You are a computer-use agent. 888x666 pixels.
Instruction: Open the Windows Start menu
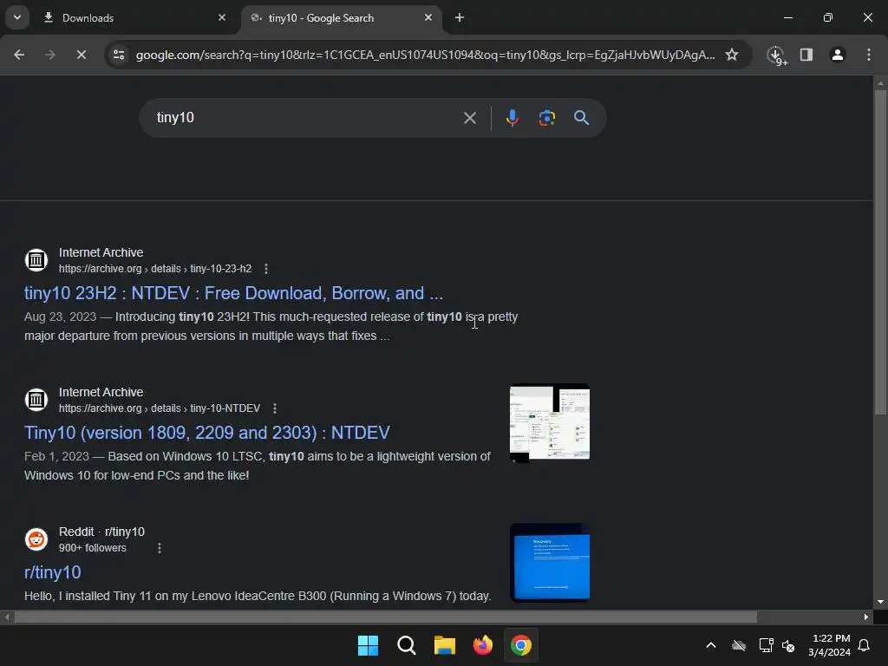368,645
